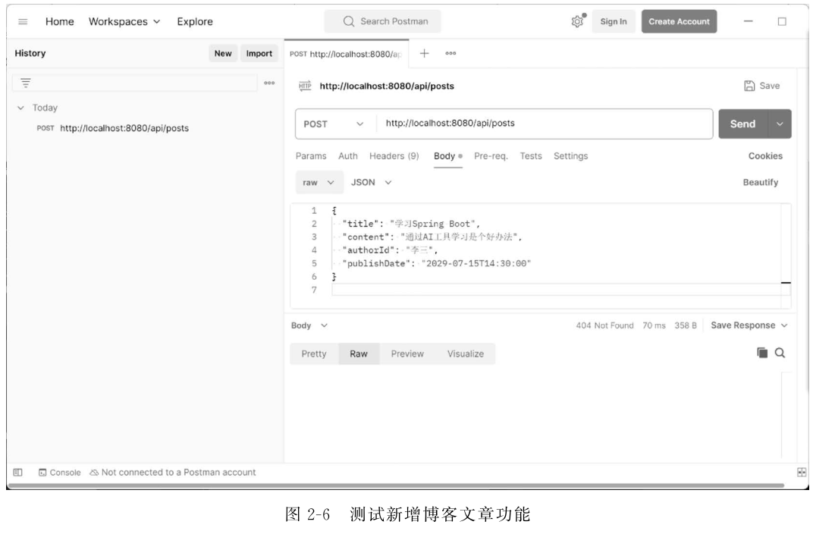Toggle sidebar icon in status bar

click(x=17, y=472)
